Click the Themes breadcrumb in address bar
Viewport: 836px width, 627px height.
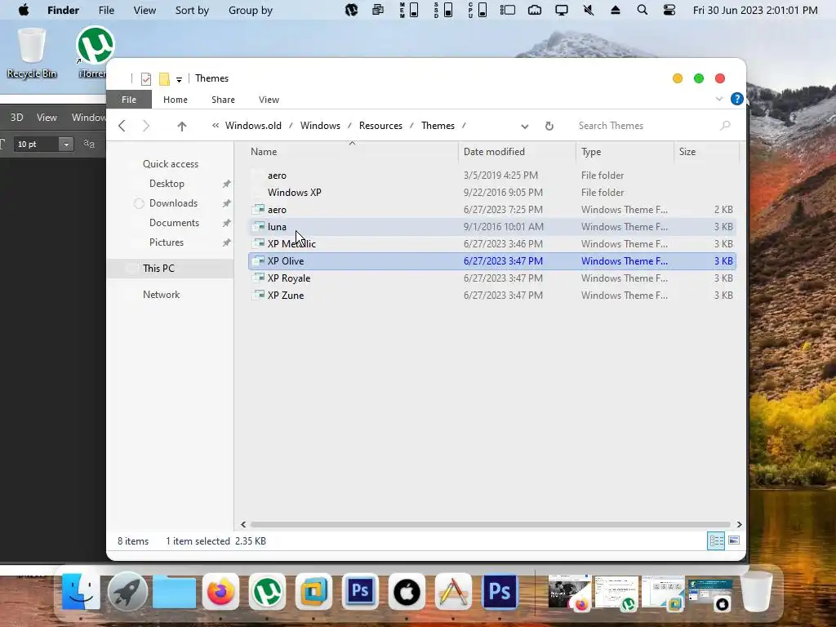tap(438, 126)
